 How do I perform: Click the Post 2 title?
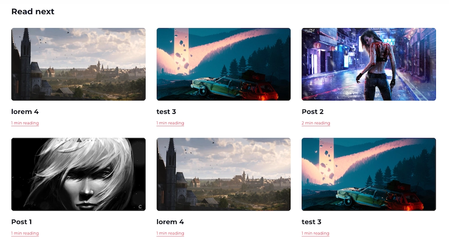tap(312, 112)
